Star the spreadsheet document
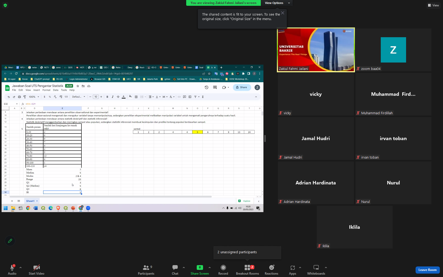The width and height of the screenshot is (443, 277). [x=78, y=86]
